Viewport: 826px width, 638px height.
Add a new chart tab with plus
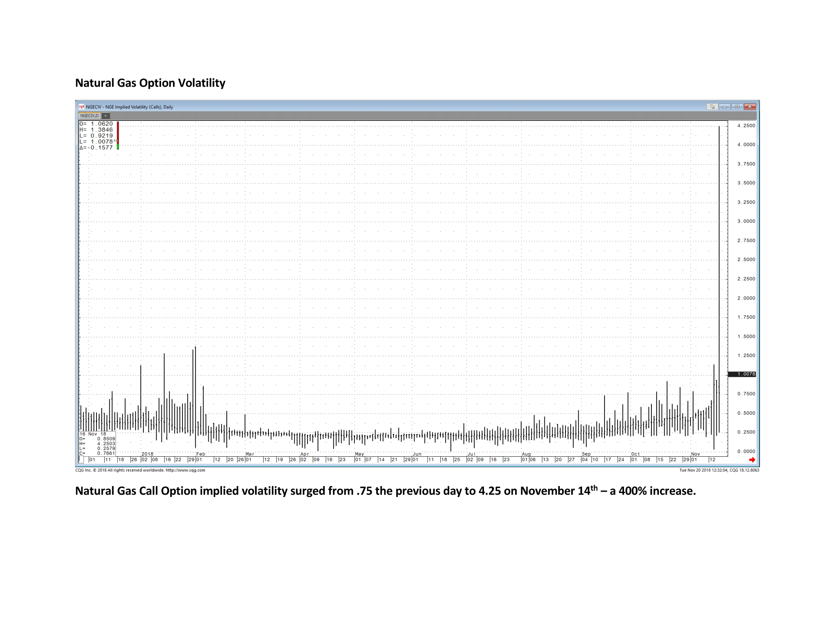(x=106, y=116)
